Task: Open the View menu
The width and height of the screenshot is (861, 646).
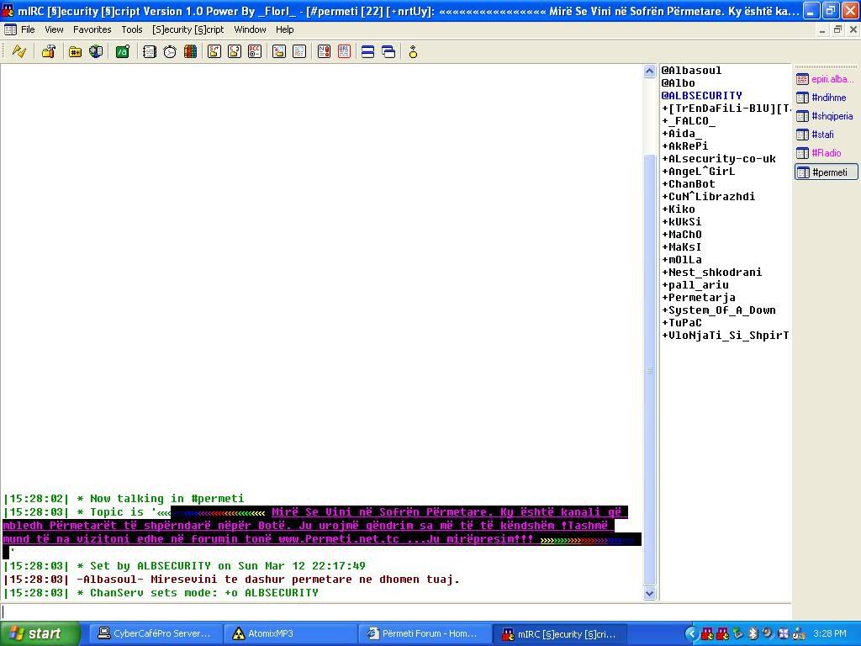Action: coord(54,29)
